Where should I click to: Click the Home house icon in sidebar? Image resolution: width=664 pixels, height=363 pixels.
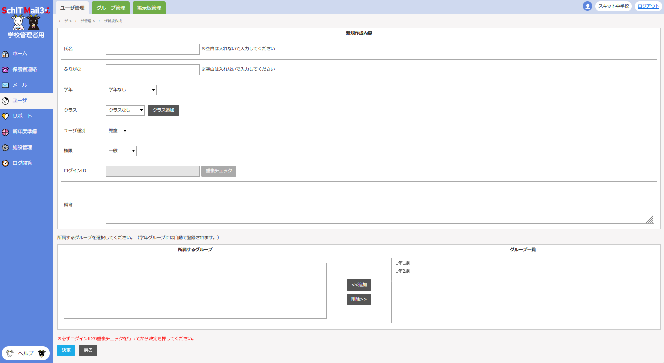tap(5, 54)
